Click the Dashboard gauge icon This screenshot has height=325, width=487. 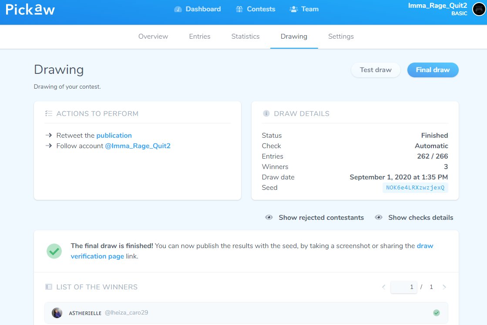point(178,9)
